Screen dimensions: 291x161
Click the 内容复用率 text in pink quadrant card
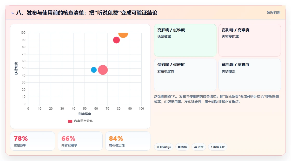click(230, 37)
